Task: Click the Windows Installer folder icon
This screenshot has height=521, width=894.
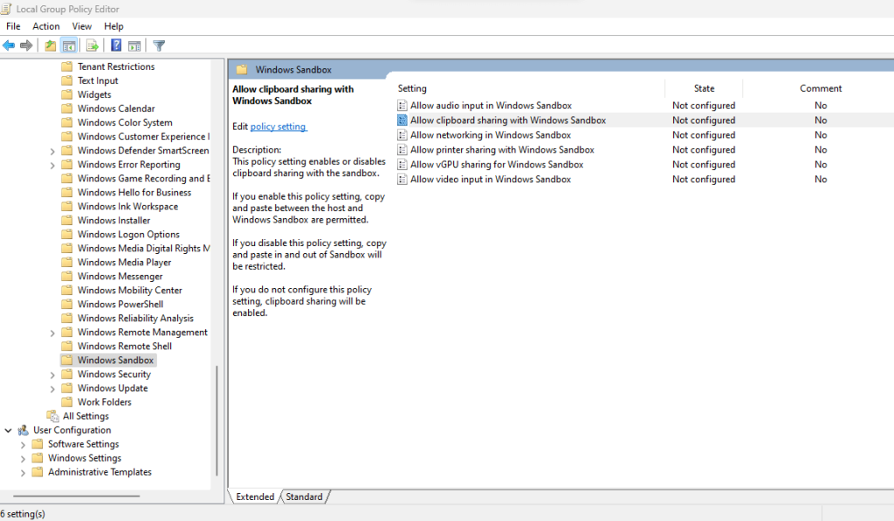Action: 66,221
